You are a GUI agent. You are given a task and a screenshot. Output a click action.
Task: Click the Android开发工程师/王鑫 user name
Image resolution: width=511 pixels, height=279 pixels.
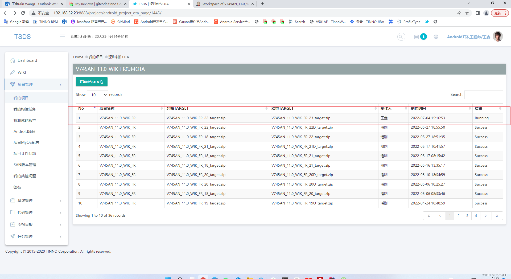pos(468,37)
